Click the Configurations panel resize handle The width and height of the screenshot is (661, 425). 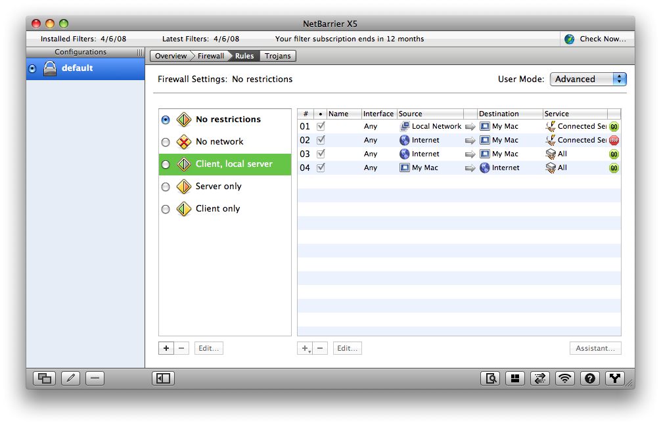[x=139, y=53]
